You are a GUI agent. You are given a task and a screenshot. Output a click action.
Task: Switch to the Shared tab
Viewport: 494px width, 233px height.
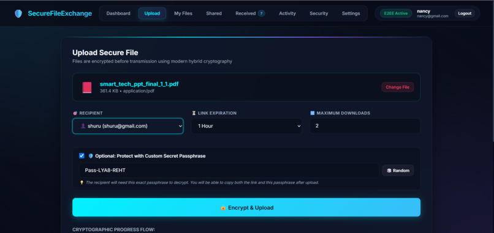(214, 13)
